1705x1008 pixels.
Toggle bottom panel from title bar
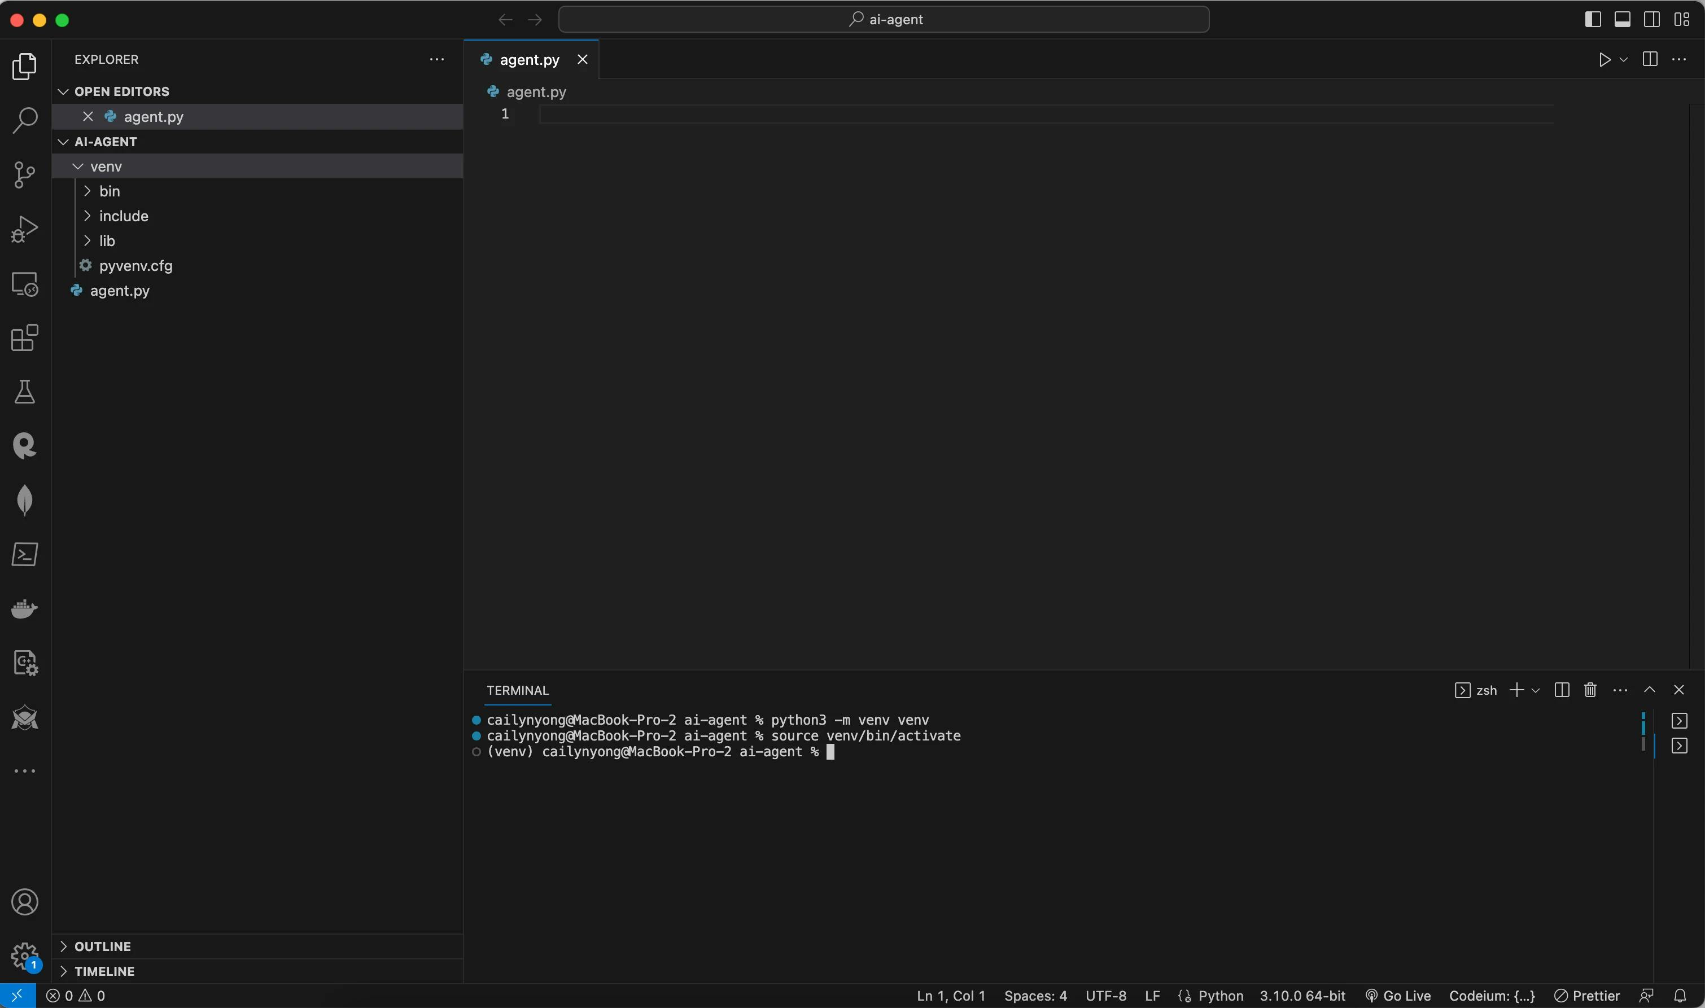[1622, 20]
